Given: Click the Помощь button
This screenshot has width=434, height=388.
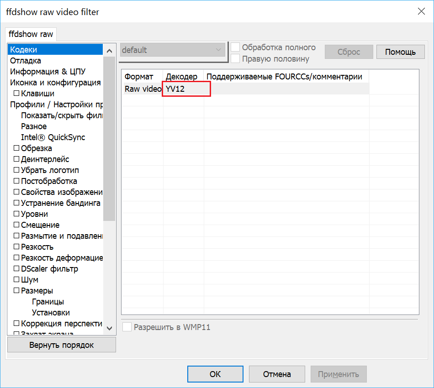Looking at the screenshot, I should click(400, 52).
